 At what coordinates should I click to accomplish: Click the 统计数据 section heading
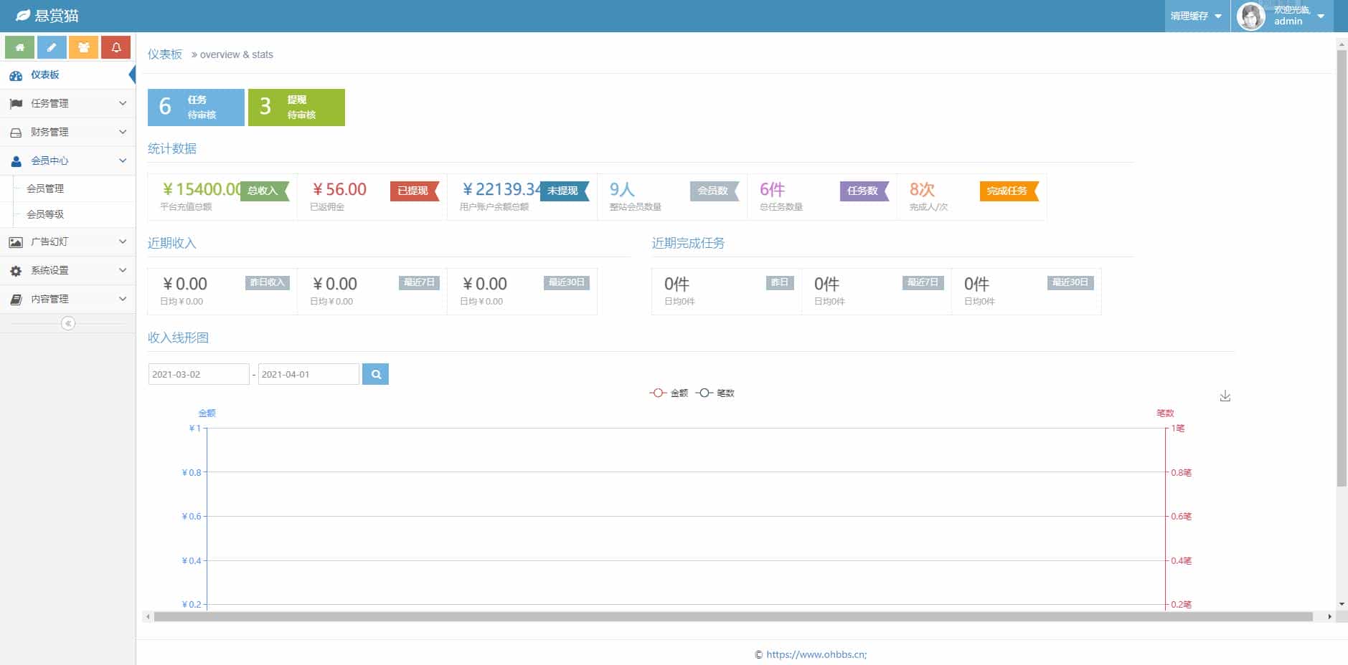[172, 148]
